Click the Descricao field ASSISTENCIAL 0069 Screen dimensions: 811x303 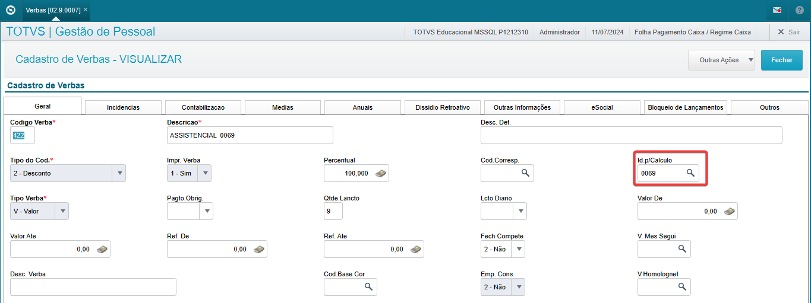pos(250,135)
